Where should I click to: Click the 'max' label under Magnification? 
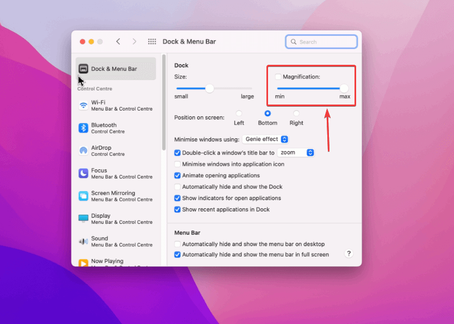click(x=345, y=96)
